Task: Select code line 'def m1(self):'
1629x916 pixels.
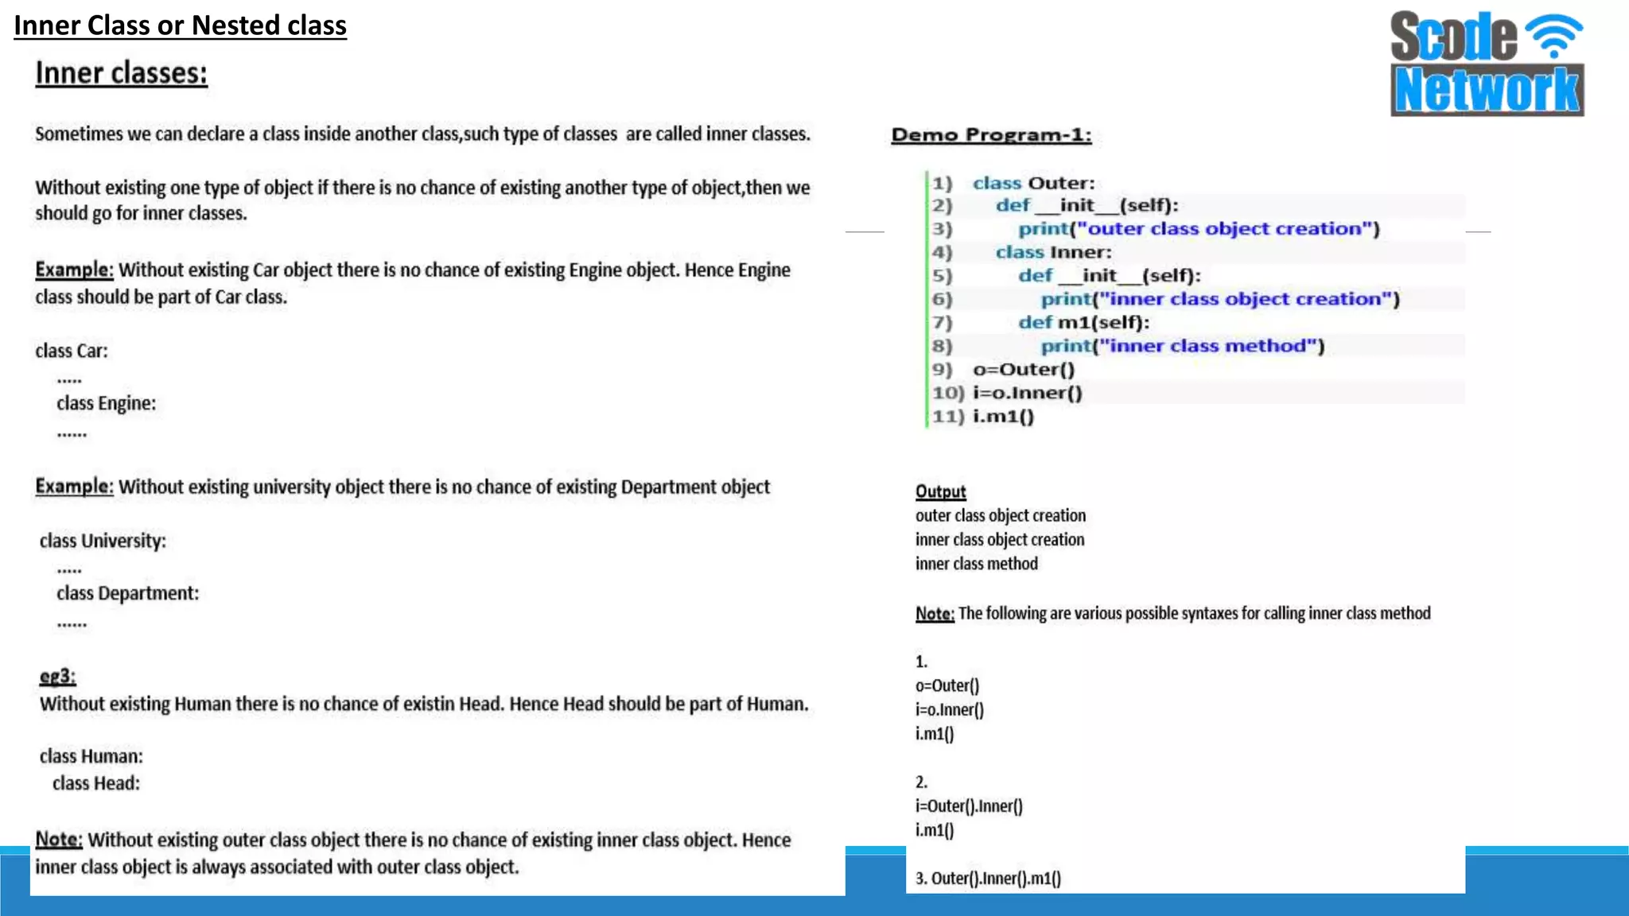Action: click(1083, 322)
